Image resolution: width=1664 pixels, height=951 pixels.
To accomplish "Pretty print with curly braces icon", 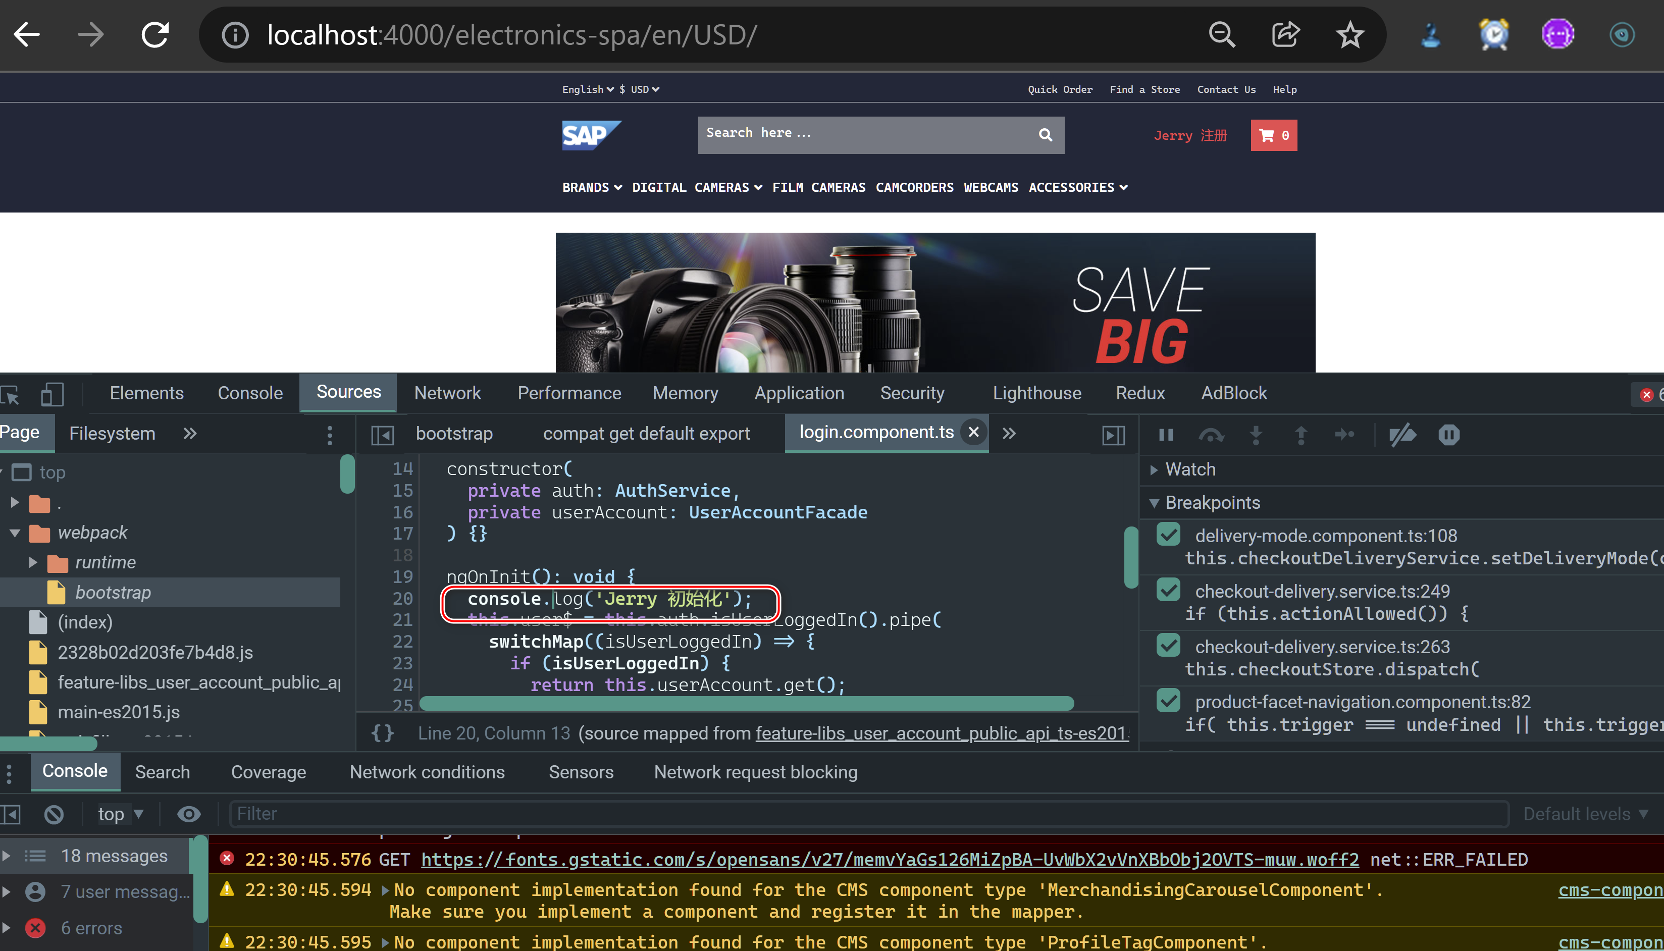I will pos(382,733).
